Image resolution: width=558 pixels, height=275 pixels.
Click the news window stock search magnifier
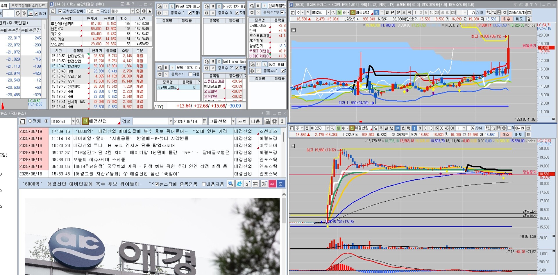tap(78, 121)
